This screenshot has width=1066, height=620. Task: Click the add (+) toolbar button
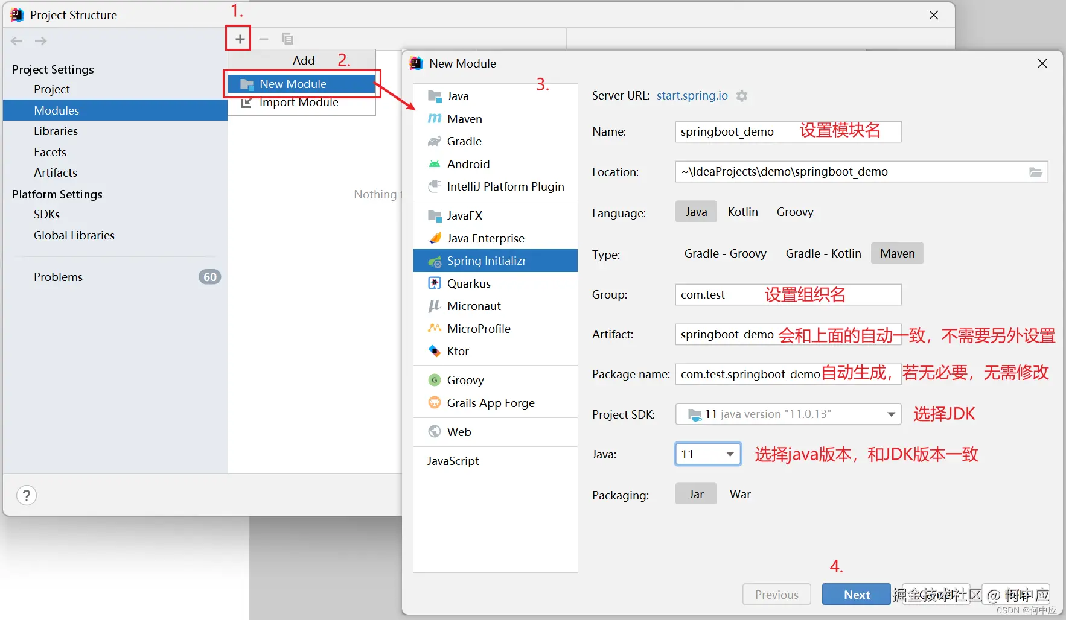240,39
